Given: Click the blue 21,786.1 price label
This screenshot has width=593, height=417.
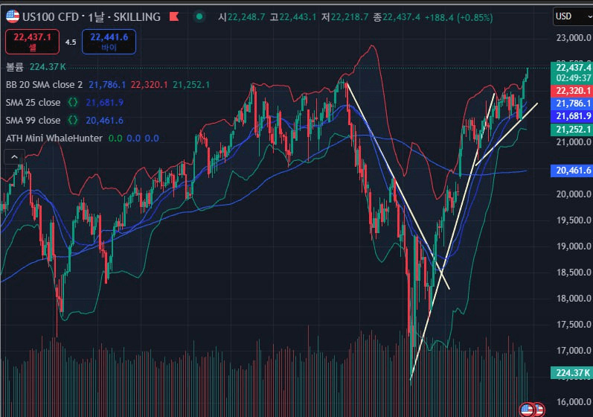Looking at the screenshot, I should point(573,104).
